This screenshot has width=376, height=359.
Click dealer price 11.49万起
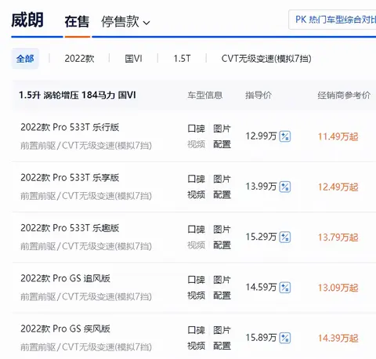[x=338, y=136]
